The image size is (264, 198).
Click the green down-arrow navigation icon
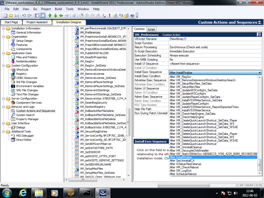point(55,15)
